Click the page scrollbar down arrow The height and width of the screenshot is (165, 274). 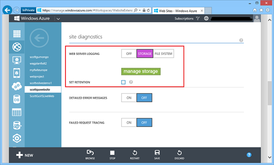[x=269, y=157]
